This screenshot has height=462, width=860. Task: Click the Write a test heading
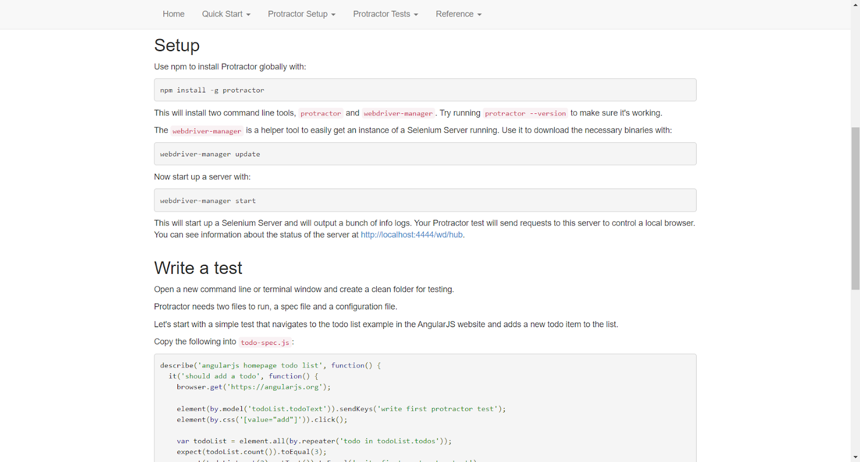click(x=198, y=268)
